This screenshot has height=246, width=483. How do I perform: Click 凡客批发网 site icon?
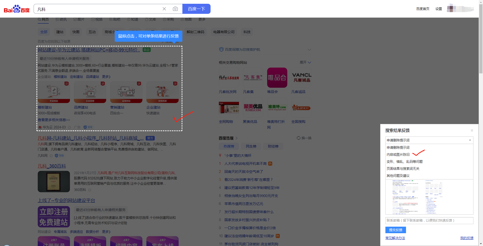229,78
